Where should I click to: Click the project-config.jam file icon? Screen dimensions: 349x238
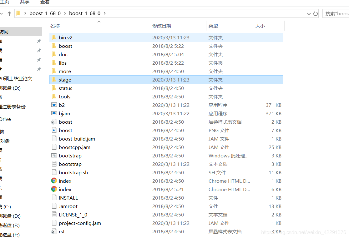(x=54, y=223)
